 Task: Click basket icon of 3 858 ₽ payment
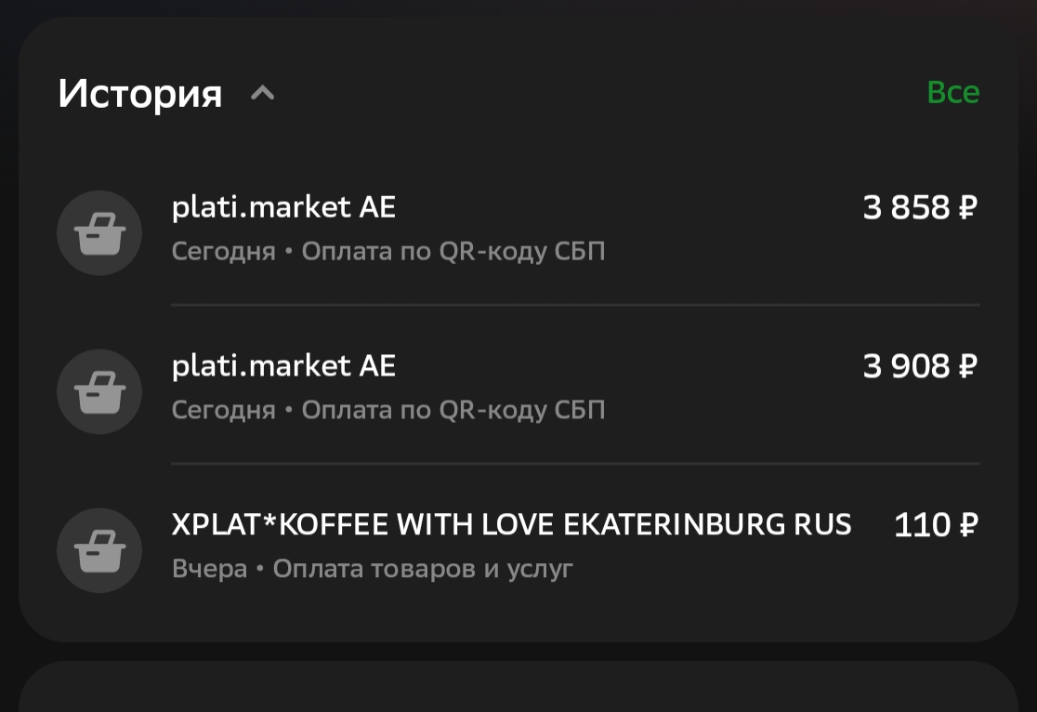pos(99,233)
